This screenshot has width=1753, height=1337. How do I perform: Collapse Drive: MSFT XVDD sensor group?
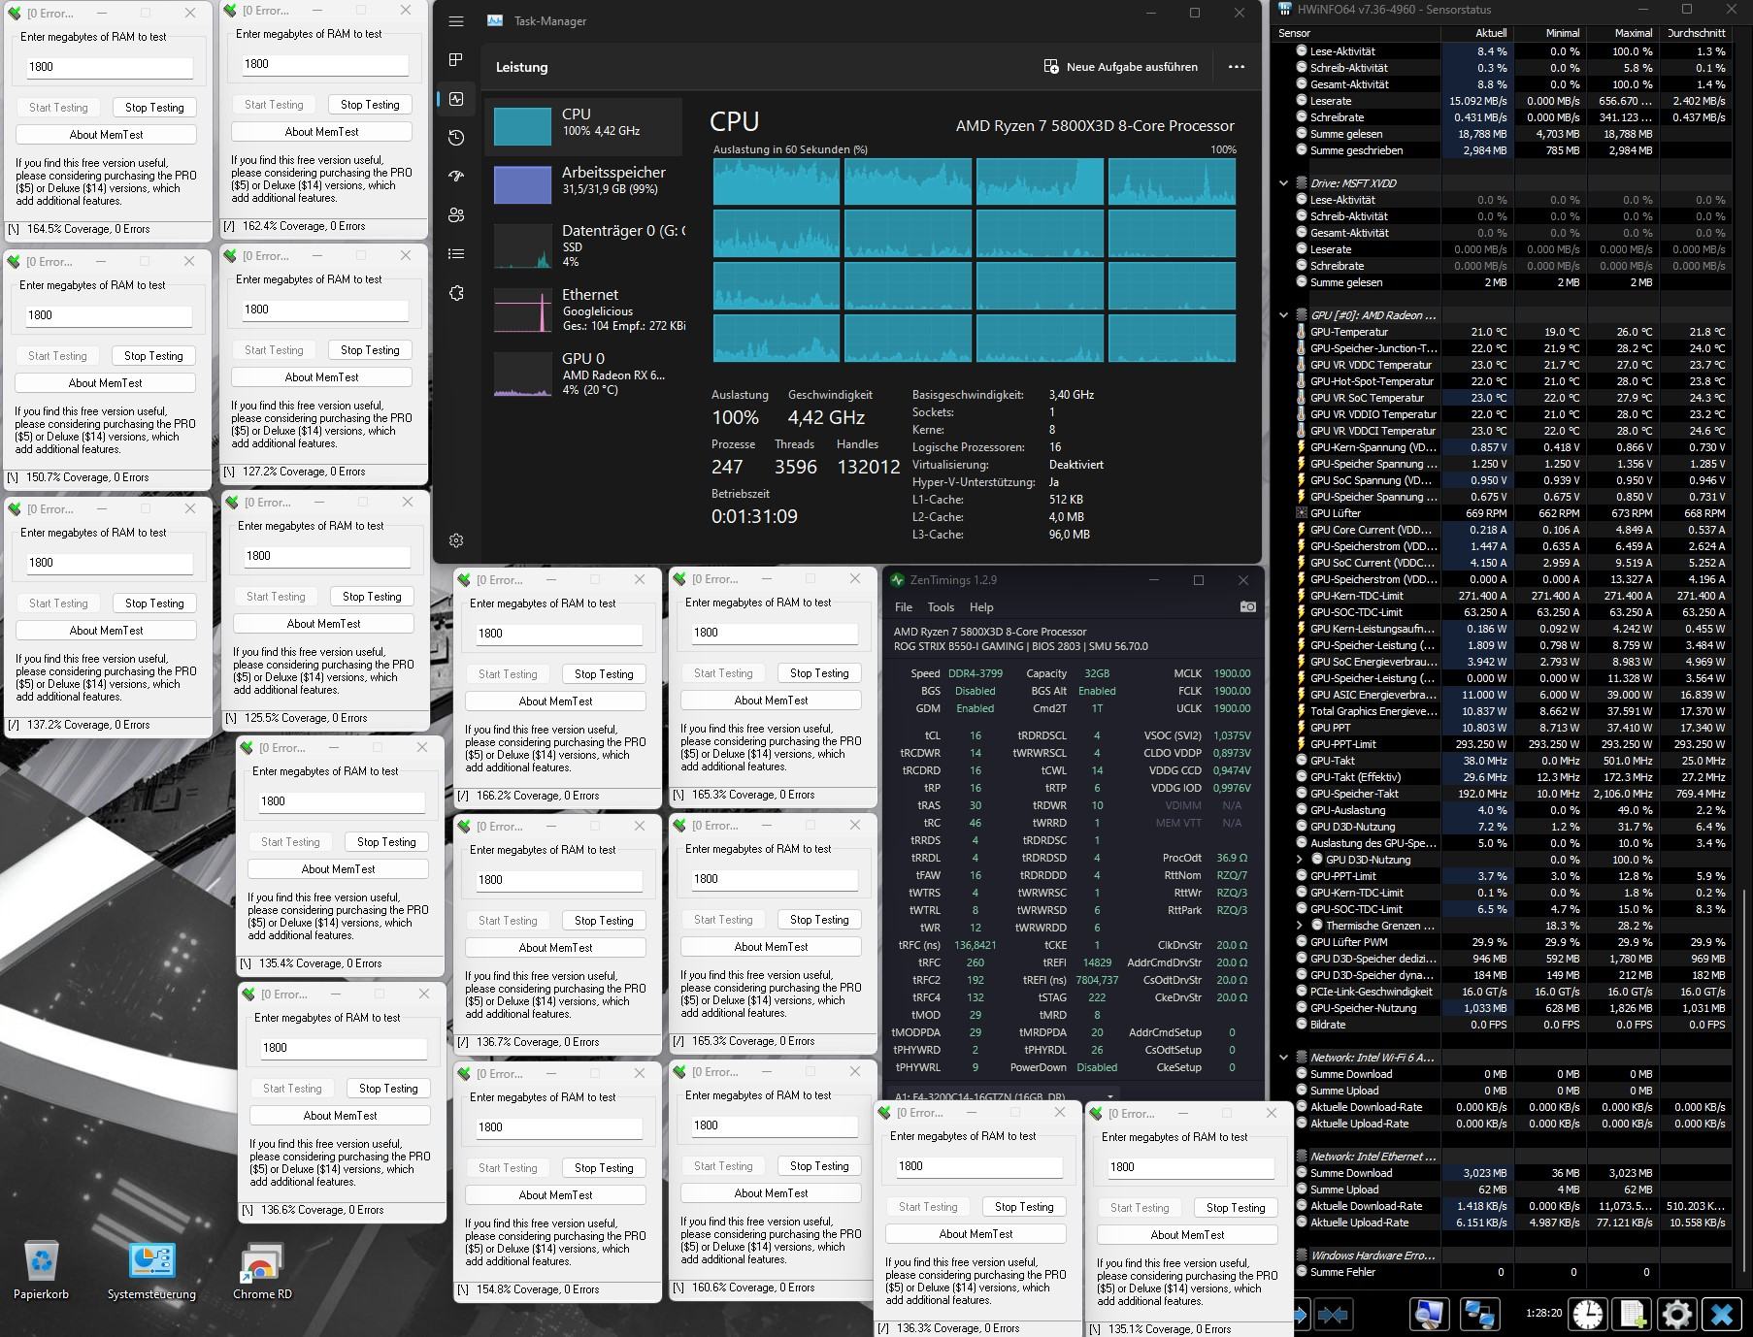click(x=1283, y=183)
